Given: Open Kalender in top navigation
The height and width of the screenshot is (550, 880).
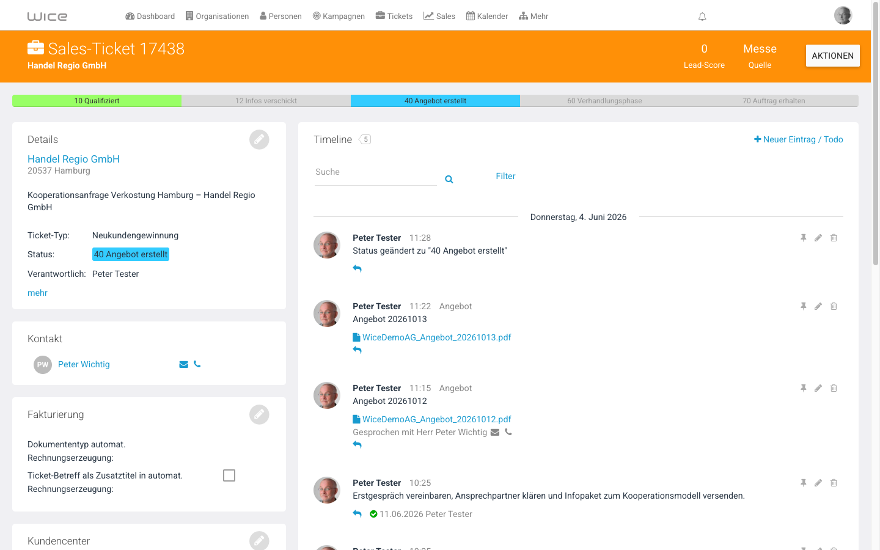Looking at the screenshot, I should click(487, 16).
